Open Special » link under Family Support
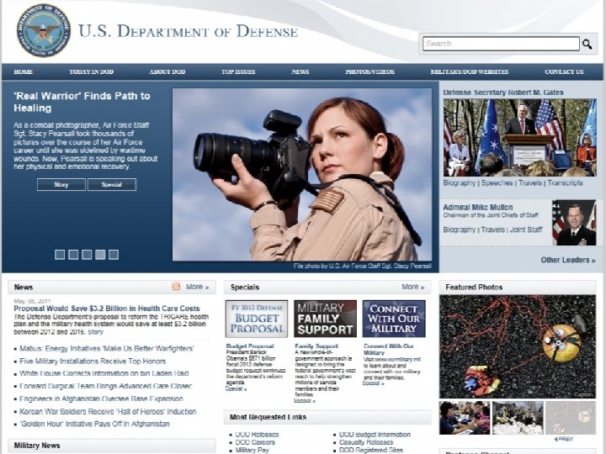The image size is (606, 454). (305, 401)
